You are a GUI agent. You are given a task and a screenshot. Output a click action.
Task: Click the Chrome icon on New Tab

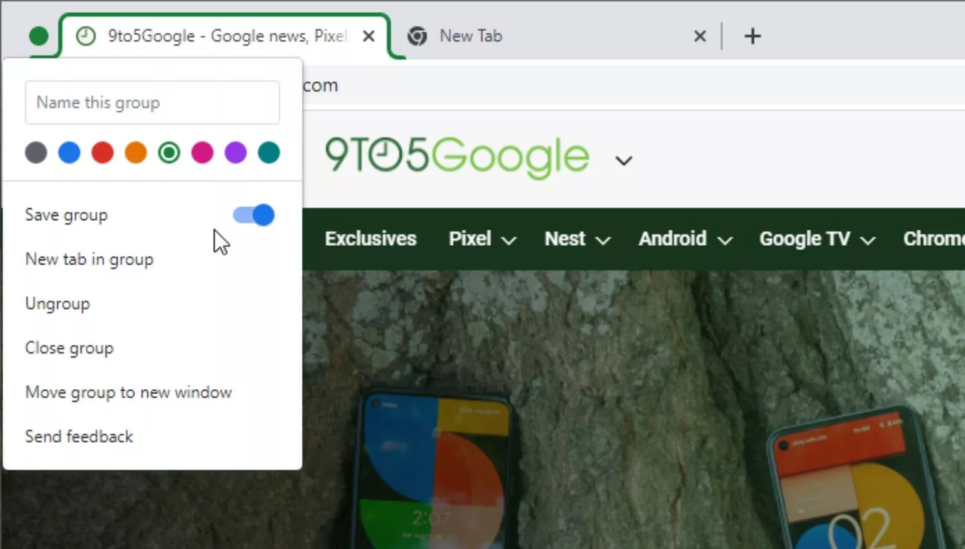[417, 36]
